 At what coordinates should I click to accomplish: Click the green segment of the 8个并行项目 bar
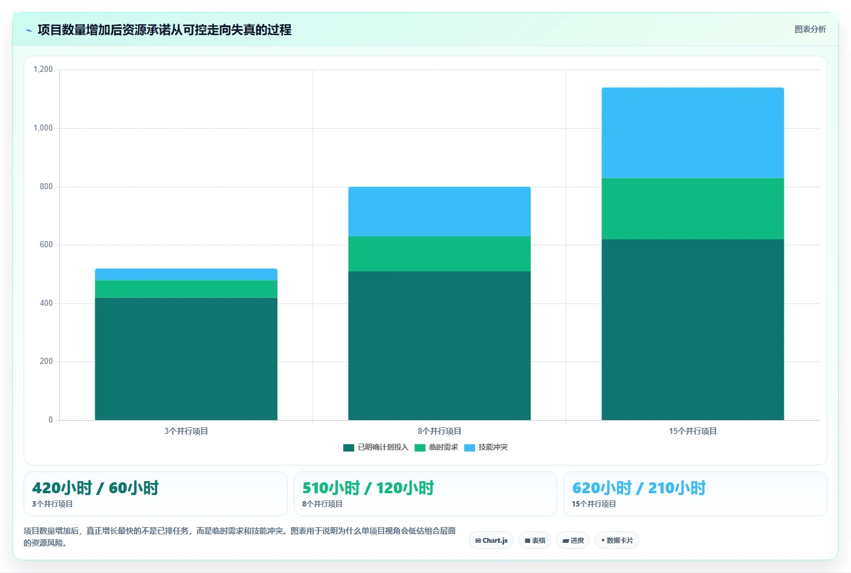pyautogui.click(x=439, y=254)
